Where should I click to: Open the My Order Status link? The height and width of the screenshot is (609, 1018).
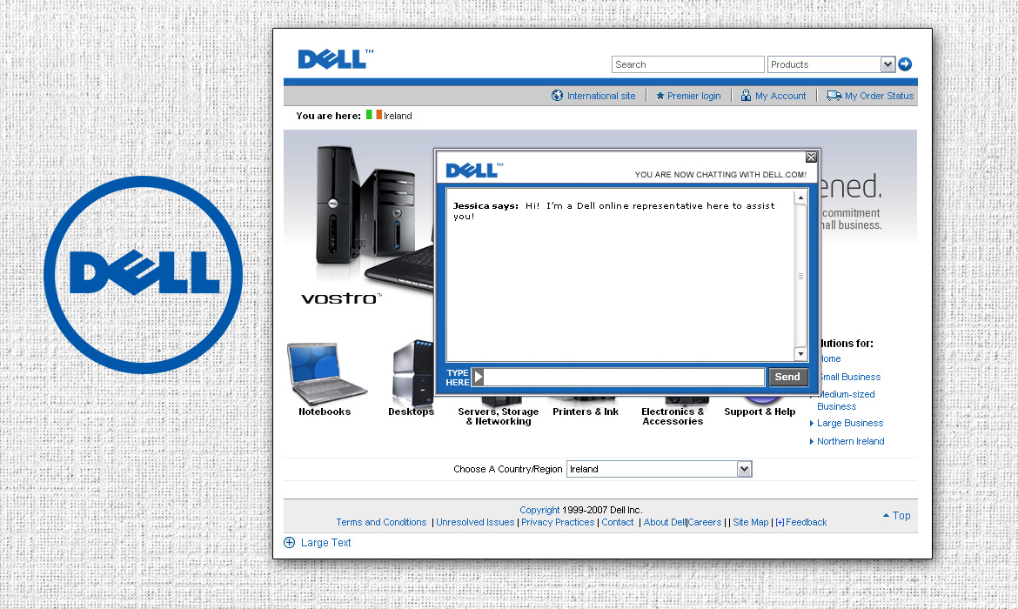tap(879, 96)
